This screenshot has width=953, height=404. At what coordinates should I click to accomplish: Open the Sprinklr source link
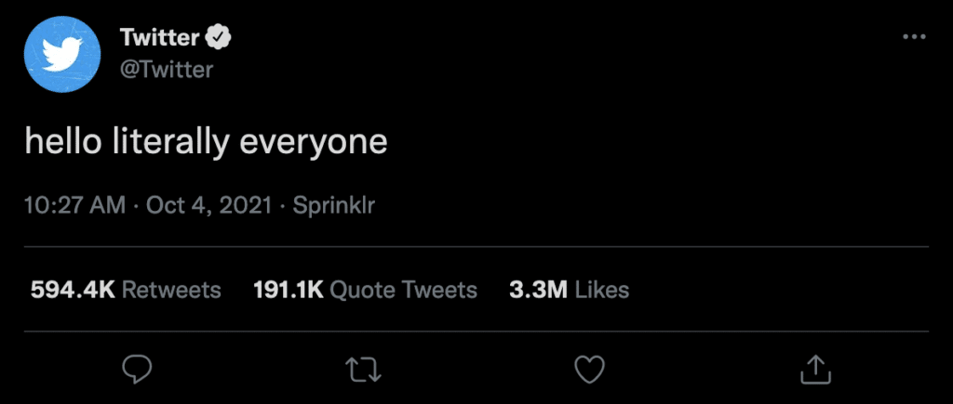[334, 205]
